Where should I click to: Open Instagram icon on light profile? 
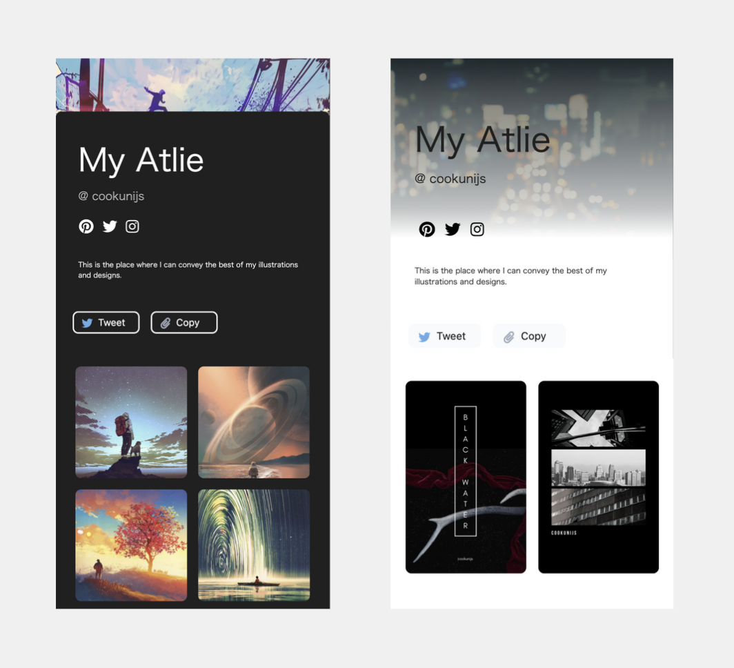(477, 229)
